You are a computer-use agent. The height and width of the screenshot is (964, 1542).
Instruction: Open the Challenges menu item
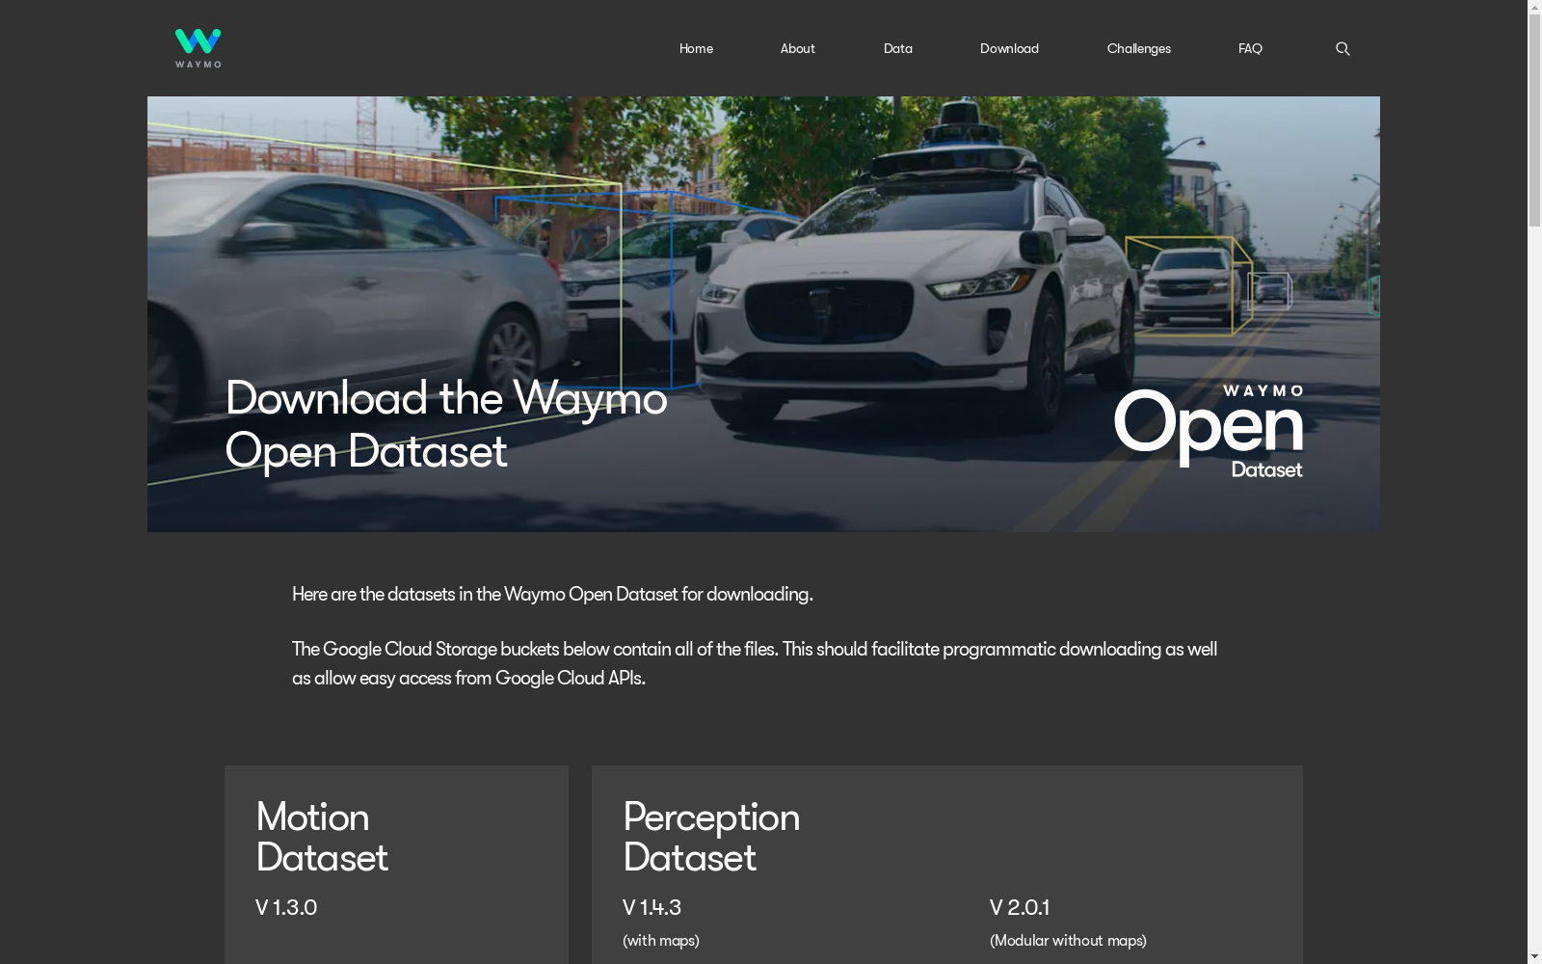(x=1139, y=49)
